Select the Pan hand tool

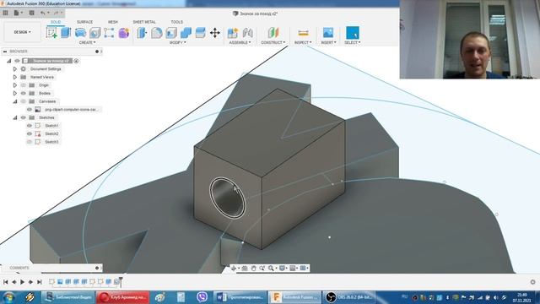click(253, 269)
